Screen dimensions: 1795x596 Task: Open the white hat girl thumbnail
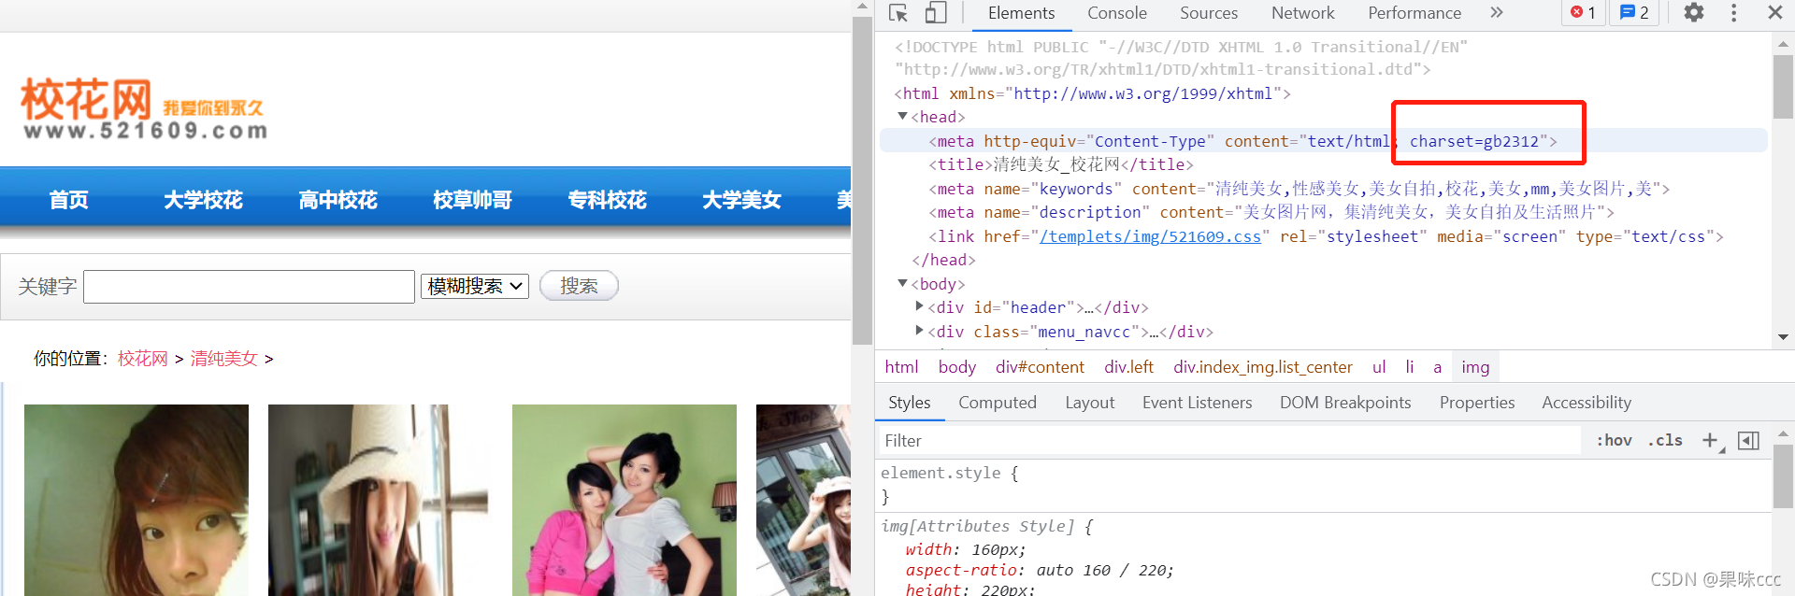point(381,500)
